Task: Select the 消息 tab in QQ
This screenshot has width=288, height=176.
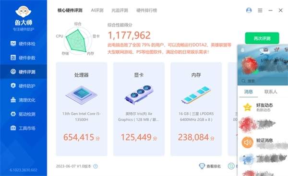Action: [x=248, y=92]
